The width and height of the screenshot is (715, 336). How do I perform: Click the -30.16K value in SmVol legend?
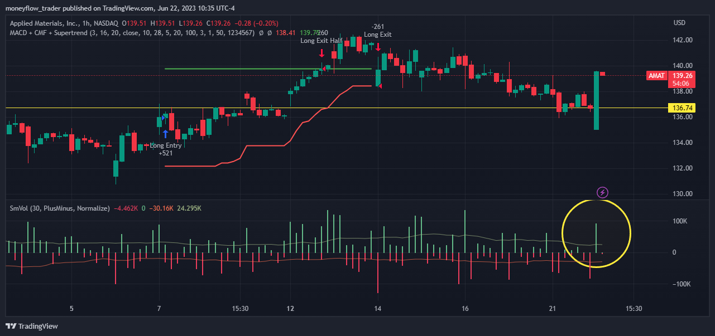tap(162, 208)
